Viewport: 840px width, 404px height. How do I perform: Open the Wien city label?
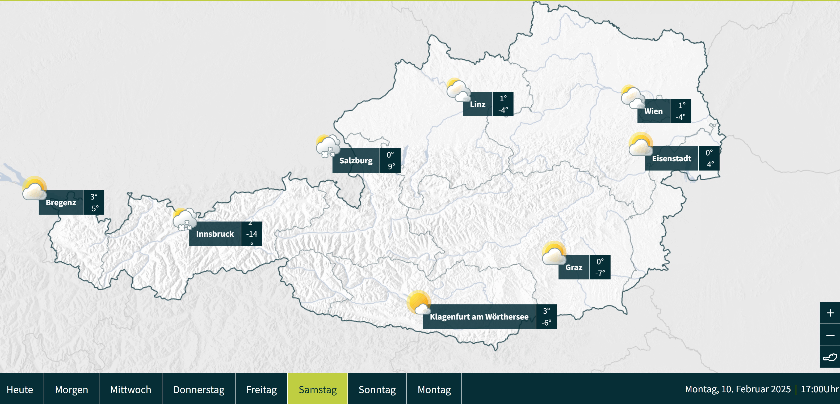653,111
